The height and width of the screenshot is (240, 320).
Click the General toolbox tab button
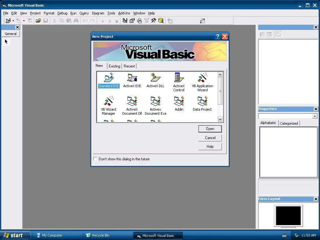[x=11, y=34]
